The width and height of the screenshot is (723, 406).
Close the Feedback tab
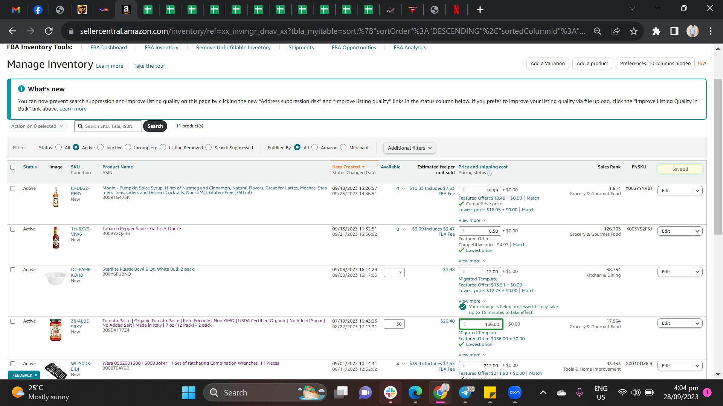coord(36,375)
